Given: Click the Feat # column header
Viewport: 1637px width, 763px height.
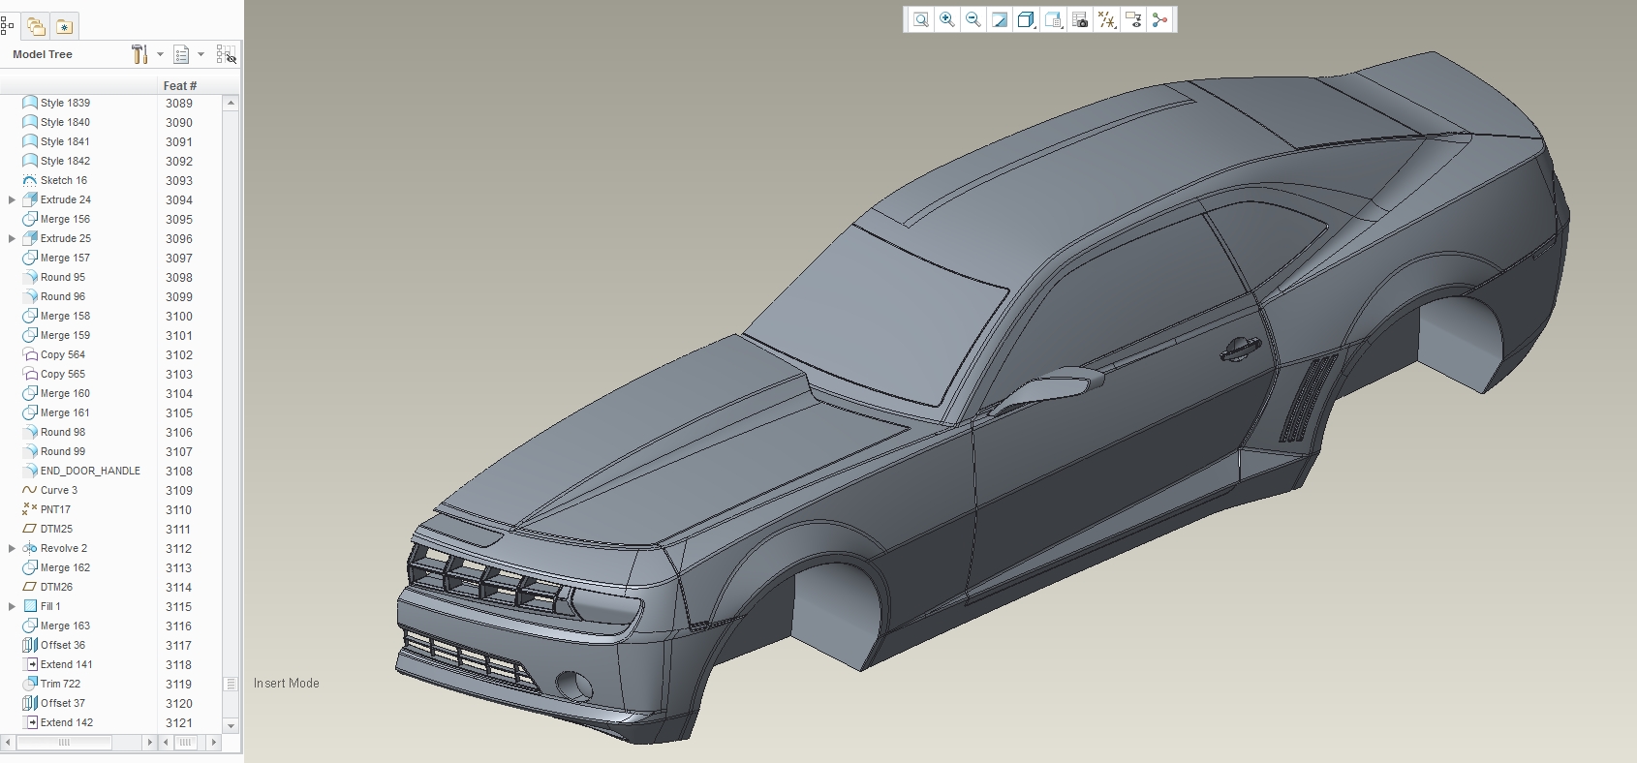Looking at the screenshot, I should tap(180, 85).
